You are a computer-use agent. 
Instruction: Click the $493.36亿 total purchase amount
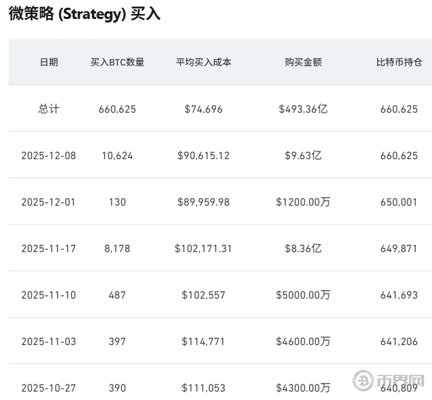point(303,108)
